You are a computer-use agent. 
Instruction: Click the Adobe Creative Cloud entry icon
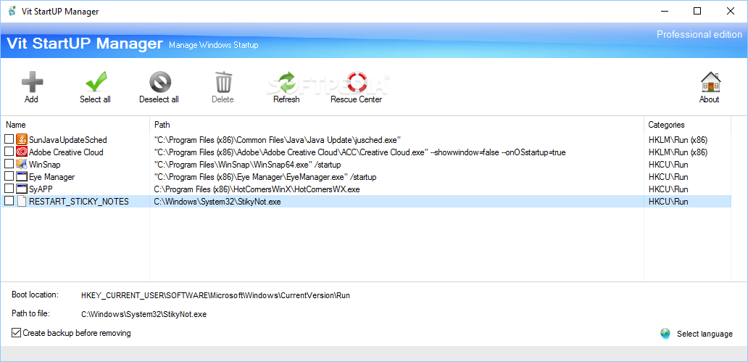pos(22,152)
